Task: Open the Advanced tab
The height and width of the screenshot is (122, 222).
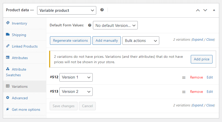Action: 25,98
